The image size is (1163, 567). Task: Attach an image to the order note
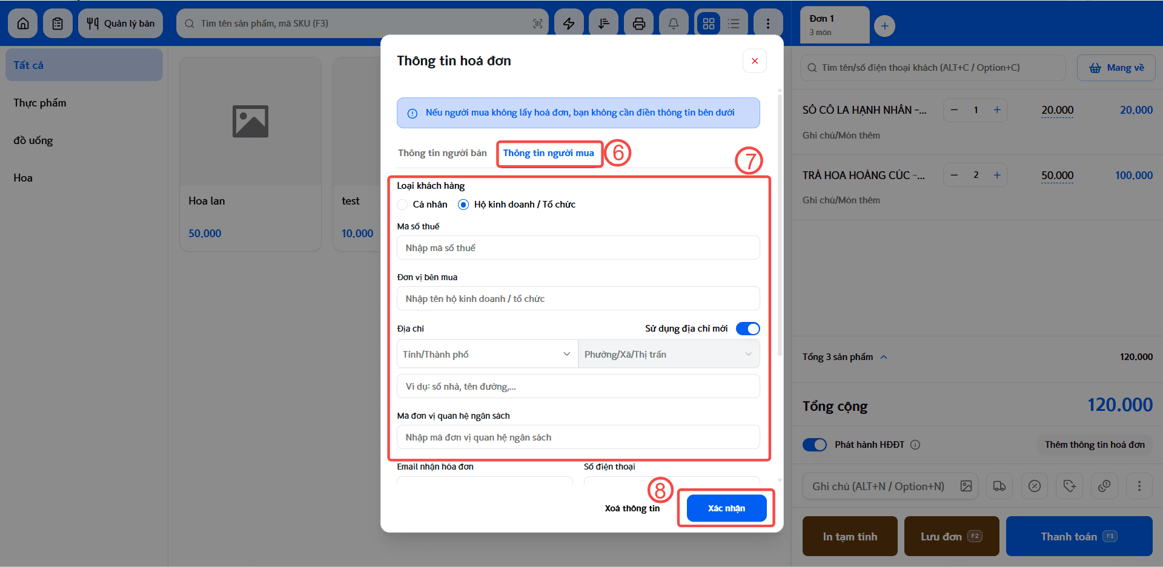point(966,486)
